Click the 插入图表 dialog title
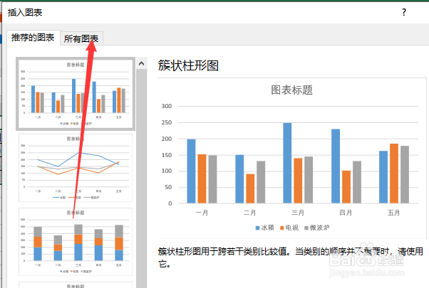The width and height of the screenshot is (429, 288). (25, 12)
